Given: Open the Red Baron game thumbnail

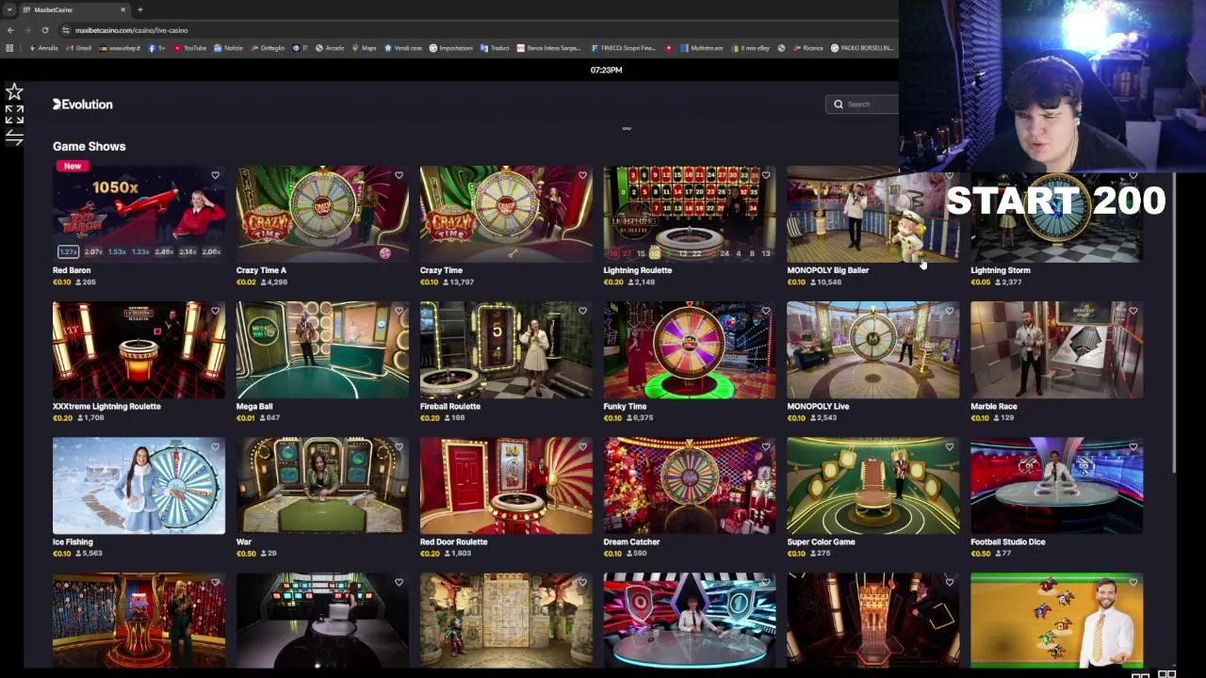Looking at the screenshot, I should pyautogui.click(x=139, y=214).
